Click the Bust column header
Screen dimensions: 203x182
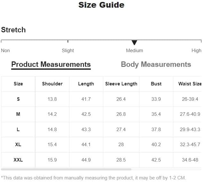(156, 84)
